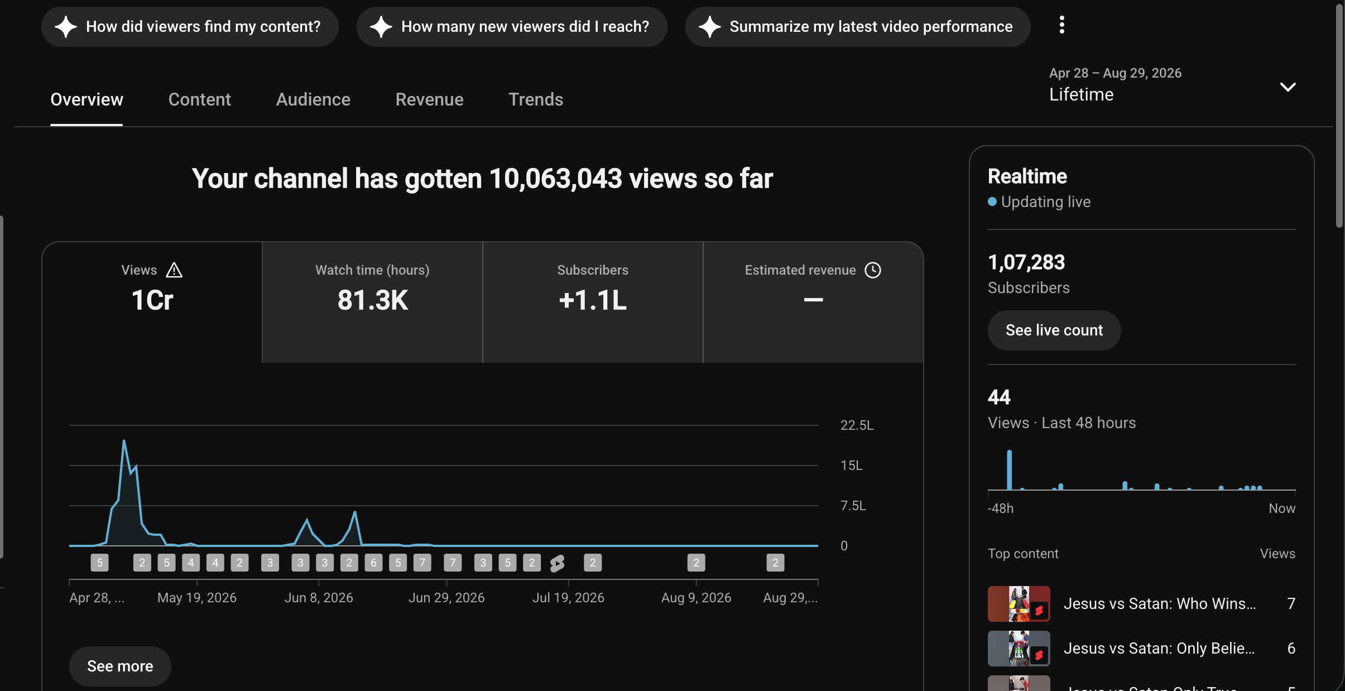This screenshot has height=691, width=1345.
Task: Open the three-dot more options menu
Action: click(x=1061, y=25)
